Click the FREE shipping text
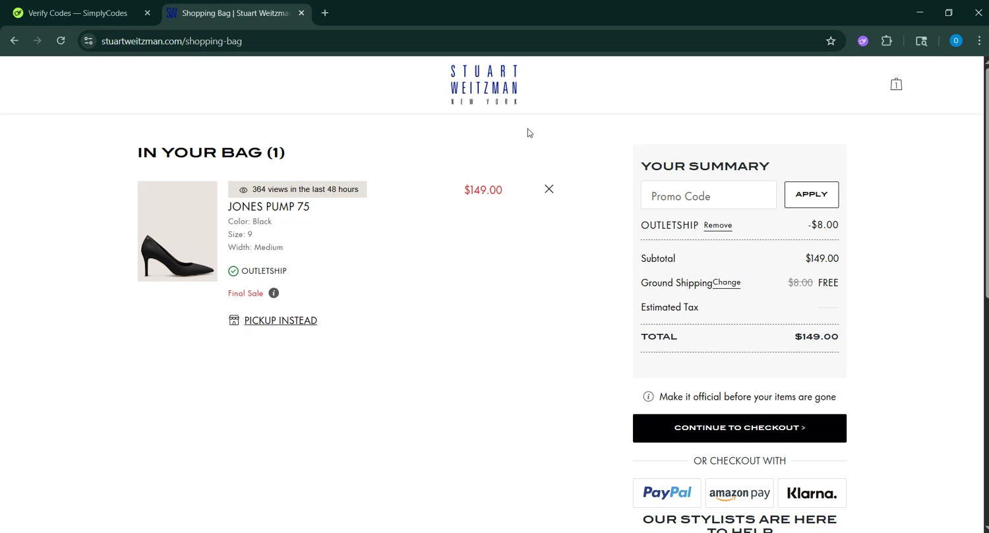 coord(828,283)
